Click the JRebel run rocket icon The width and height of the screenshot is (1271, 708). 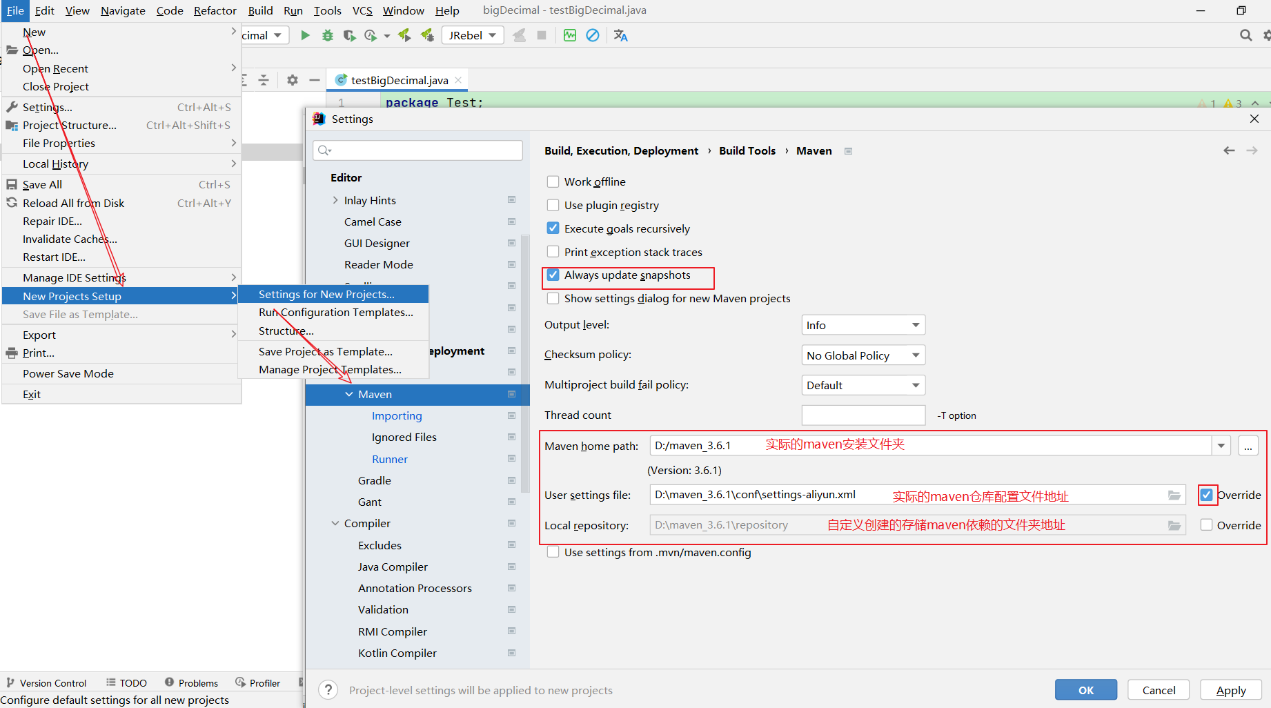click(404, 35)
